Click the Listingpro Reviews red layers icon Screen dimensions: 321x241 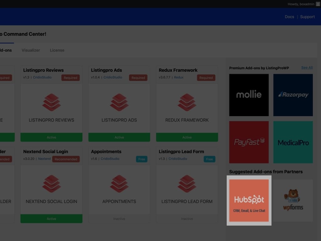point(51,102)
